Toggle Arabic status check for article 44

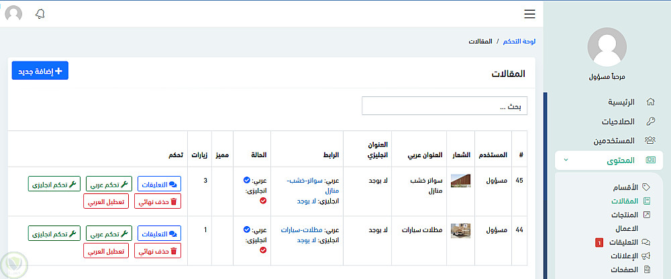(x=247, y=229)
